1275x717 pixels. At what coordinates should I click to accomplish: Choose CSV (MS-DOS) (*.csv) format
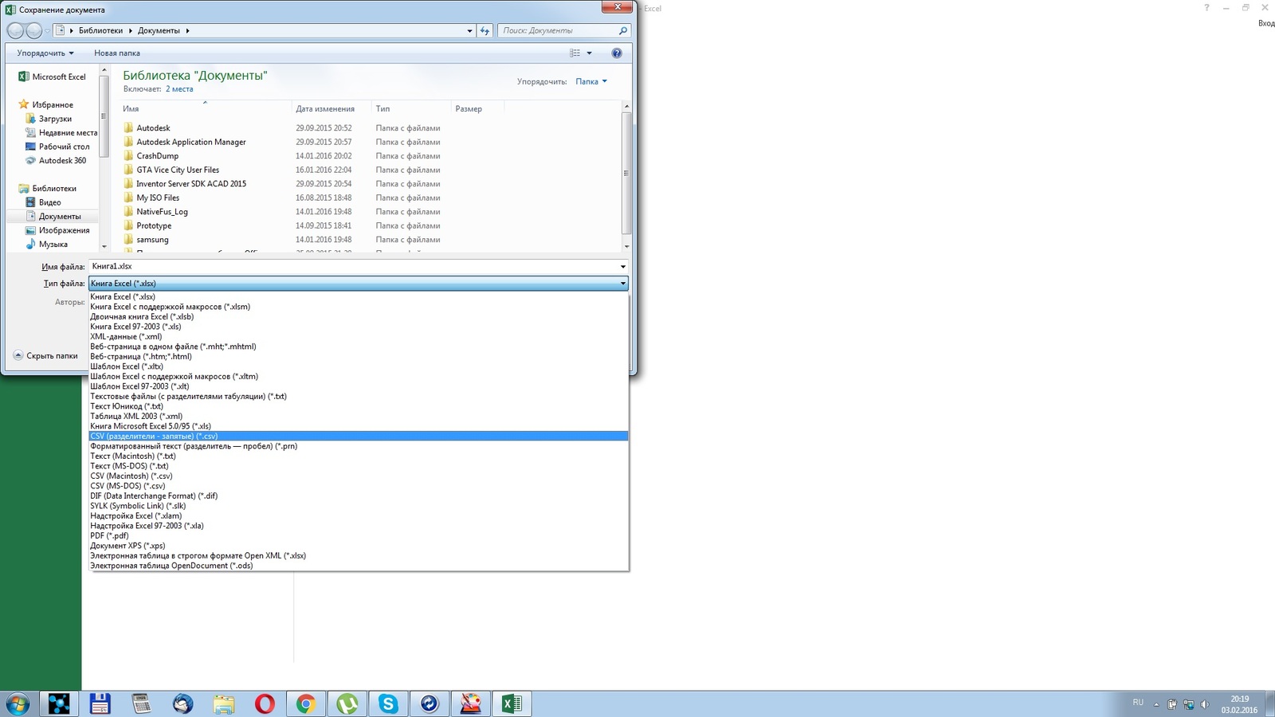tap(359, 486)
